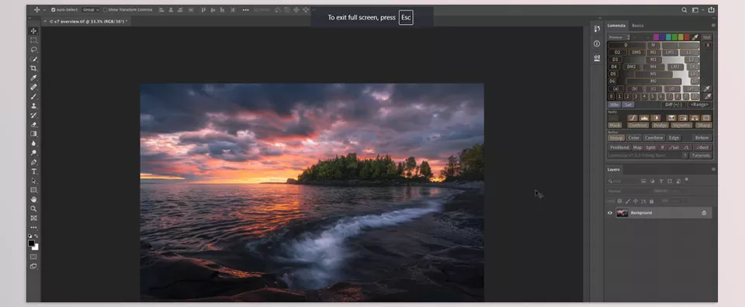Open the Auto-Select Group dropdown

click(91, 9)
